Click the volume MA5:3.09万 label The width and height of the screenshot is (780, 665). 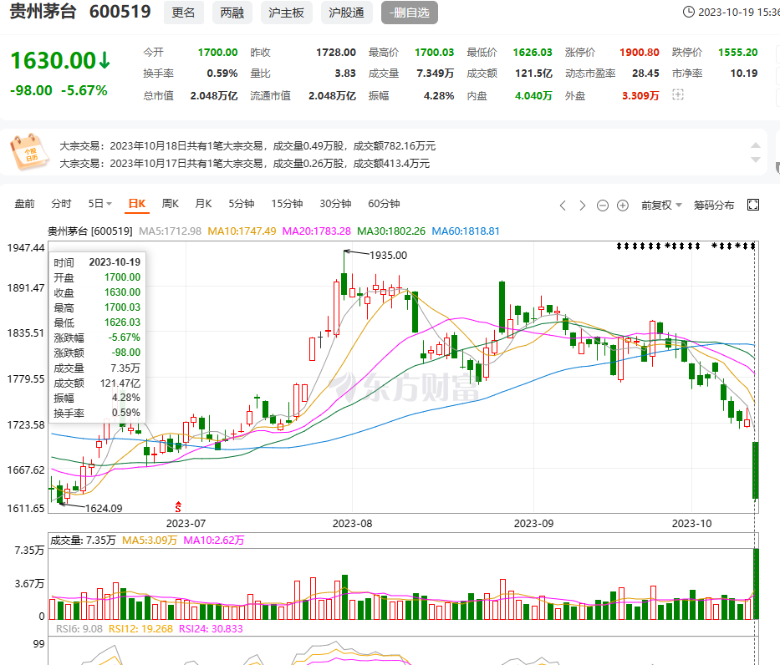150,541
